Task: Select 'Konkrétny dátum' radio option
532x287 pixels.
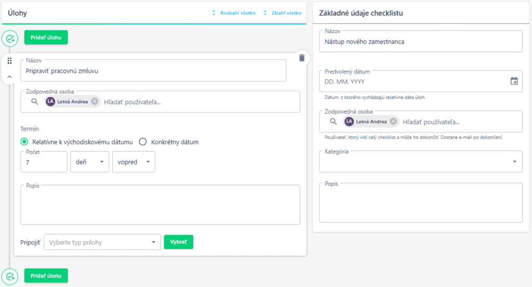Action: [143, 142]
